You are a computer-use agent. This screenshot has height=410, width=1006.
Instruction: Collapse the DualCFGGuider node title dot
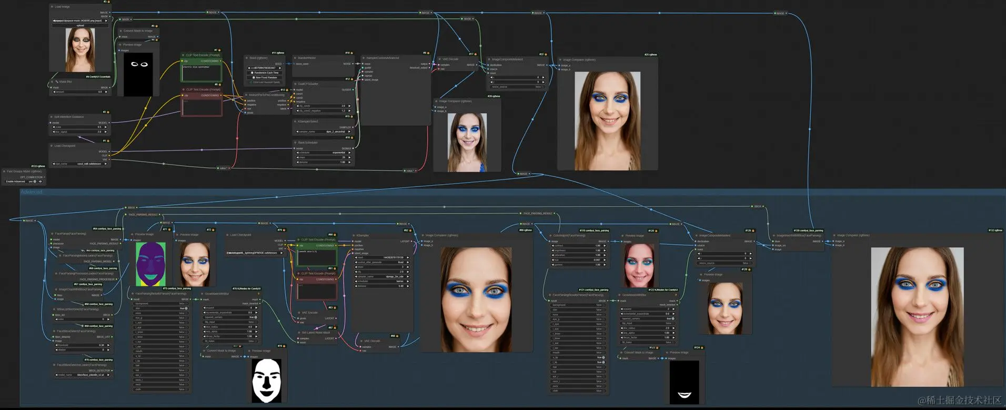pos(295,84)
